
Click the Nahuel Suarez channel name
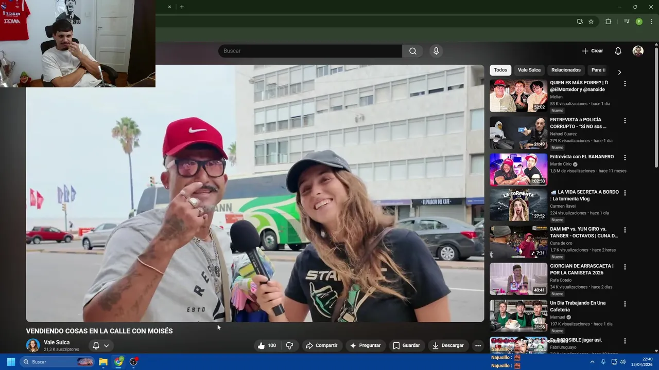point(563,134)
